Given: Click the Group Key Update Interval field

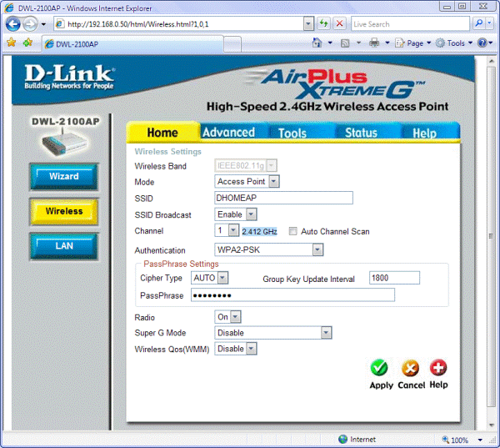Looking at the screenshot, I should click(394, 278).
